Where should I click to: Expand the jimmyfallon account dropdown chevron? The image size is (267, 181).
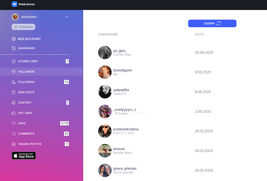click(x=67, y=17)
